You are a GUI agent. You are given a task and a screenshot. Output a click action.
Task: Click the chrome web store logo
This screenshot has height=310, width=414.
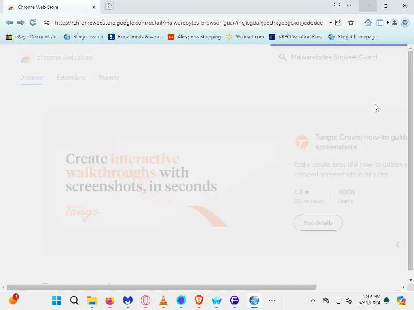pos(57,58)
